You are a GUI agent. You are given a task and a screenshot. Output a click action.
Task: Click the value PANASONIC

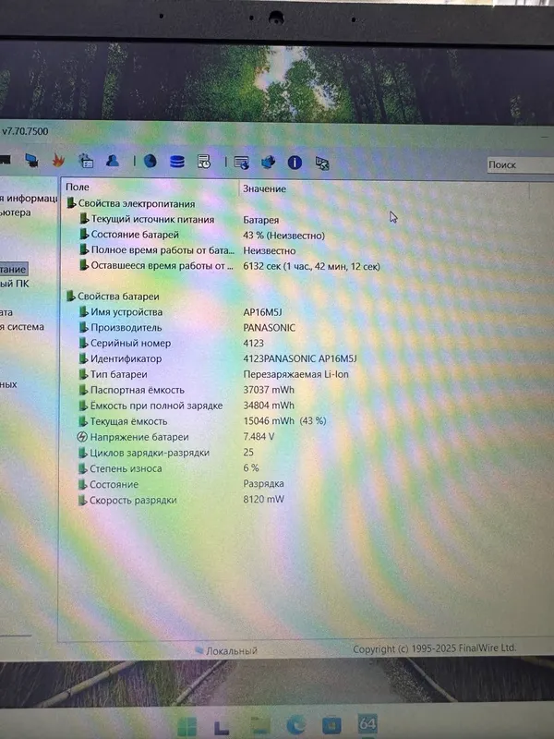(x=269, y=328)
